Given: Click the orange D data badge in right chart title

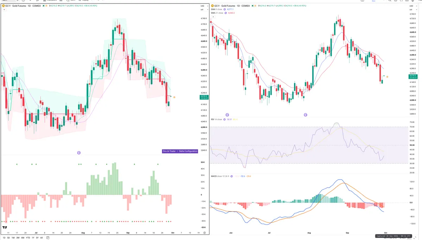Looking at the screenshot, I should point(256,6).
